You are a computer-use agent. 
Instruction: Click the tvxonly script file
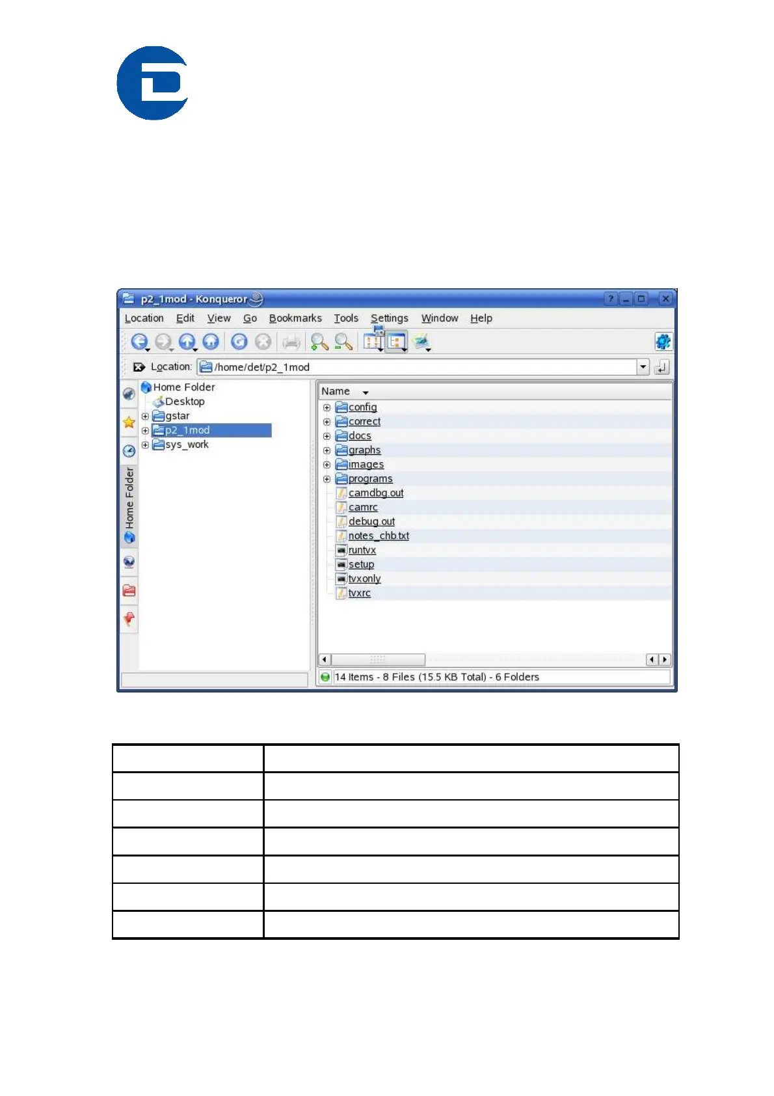pos(364,579)
